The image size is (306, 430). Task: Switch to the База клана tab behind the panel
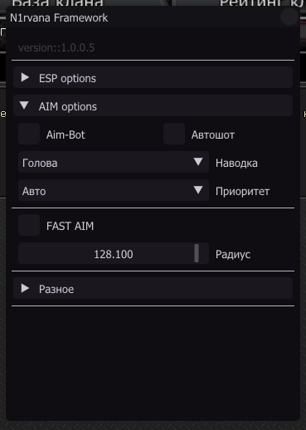[x=58, y=3]
